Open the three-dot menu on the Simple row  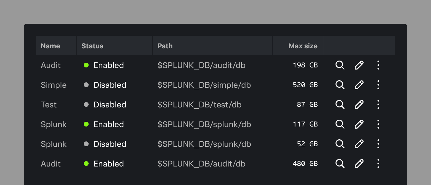click(x=378, y=85)
